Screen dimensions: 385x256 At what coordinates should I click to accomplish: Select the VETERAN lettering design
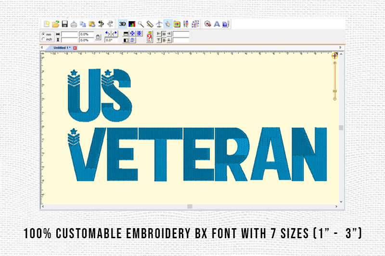click(x=197, y=155)
